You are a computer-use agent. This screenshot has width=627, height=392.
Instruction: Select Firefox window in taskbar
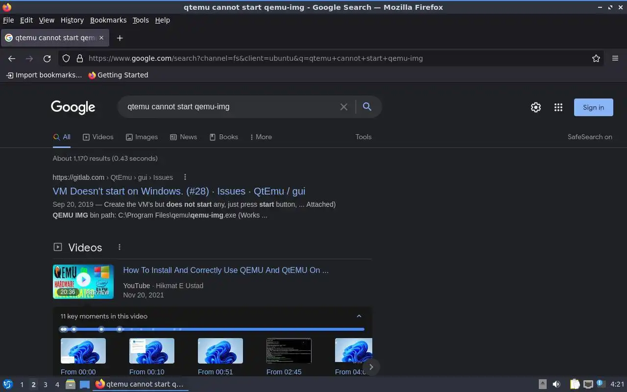coord(140,384)
